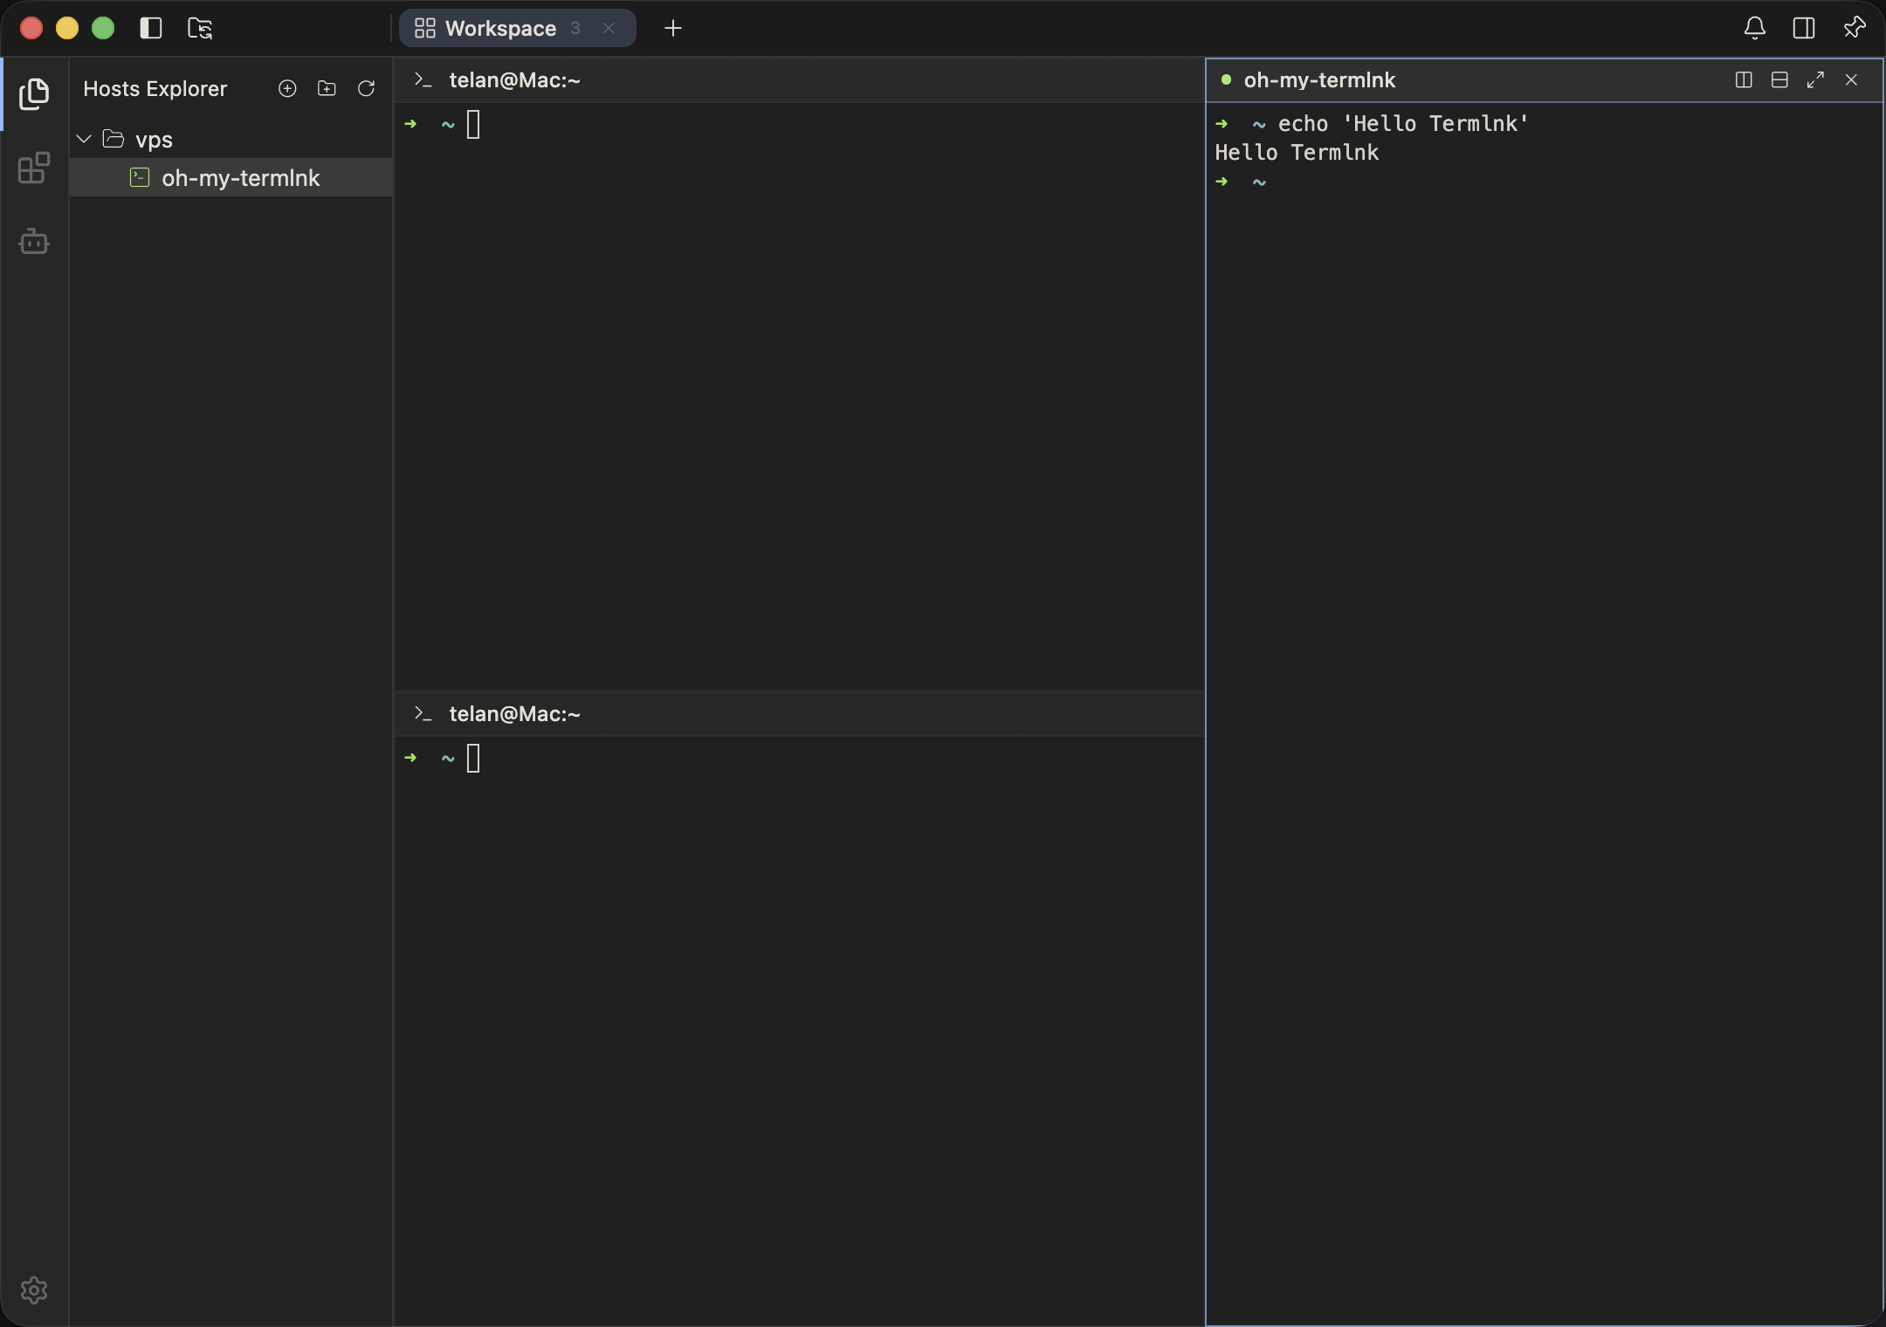
Task: Select the Workspace tab
Action: 517,28
